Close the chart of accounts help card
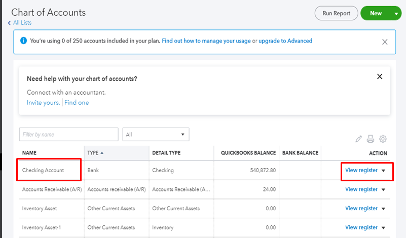Image resolution: width=406 pixels, height=238 pixels. pos(380,77)
